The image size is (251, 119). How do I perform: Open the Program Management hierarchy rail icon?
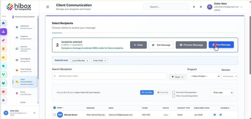pos(3,32)
